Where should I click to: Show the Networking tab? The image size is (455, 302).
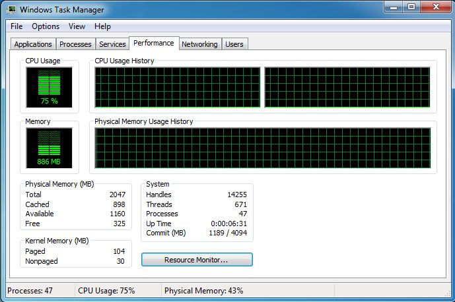[x=199, y=44]
